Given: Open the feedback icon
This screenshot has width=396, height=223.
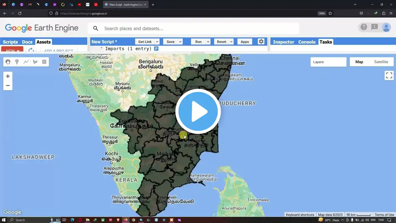Looking at the screenshot, I should coord(375,27).
